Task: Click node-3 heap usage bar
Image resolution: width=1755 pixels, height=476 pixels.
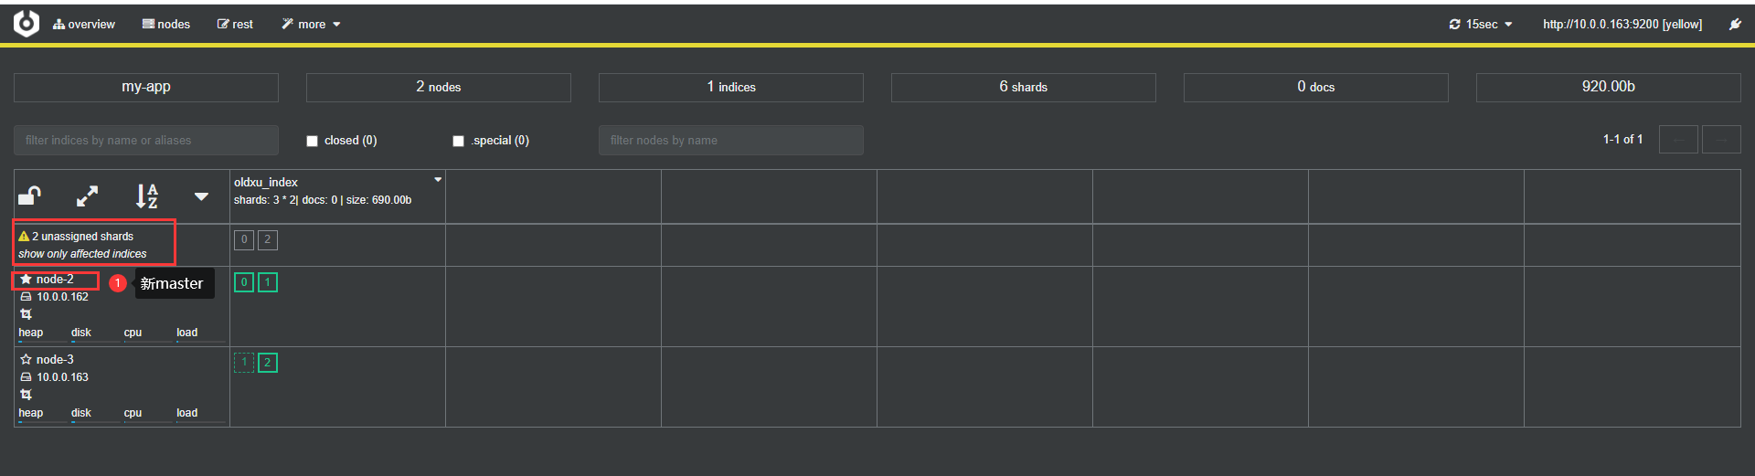Action: 42,421
